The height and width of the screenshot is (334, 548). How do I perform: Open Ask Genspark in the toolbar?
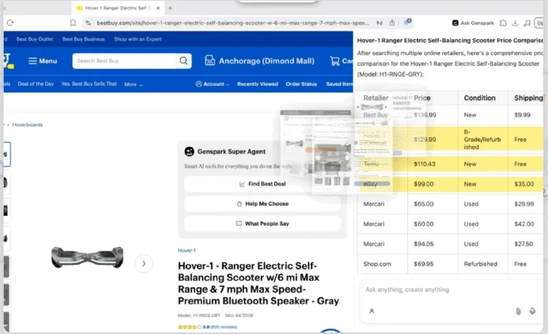click(473, 23)
